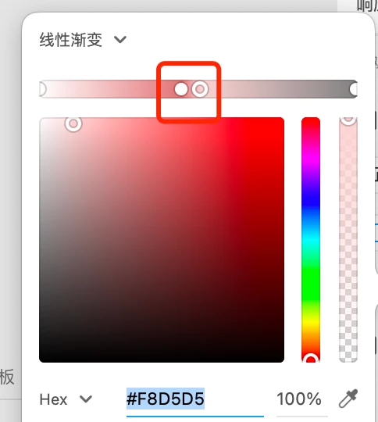
Task: Select the solid white middle gradient stop
Action: [x=181, y=89]
